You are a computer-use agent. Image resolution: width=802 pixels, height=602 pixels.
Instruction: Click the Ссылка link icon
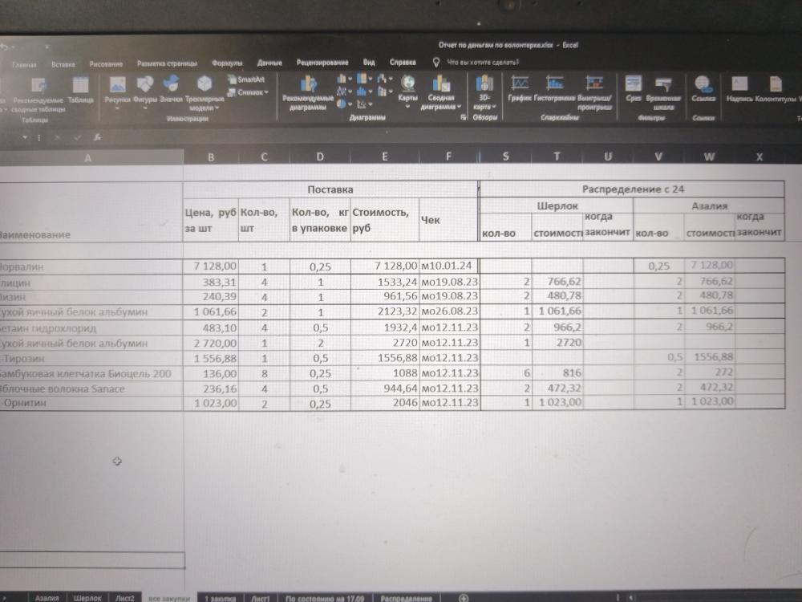click(703, 88)
